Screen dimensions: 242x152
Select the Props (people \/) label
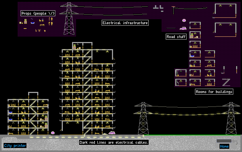point(38,13)
